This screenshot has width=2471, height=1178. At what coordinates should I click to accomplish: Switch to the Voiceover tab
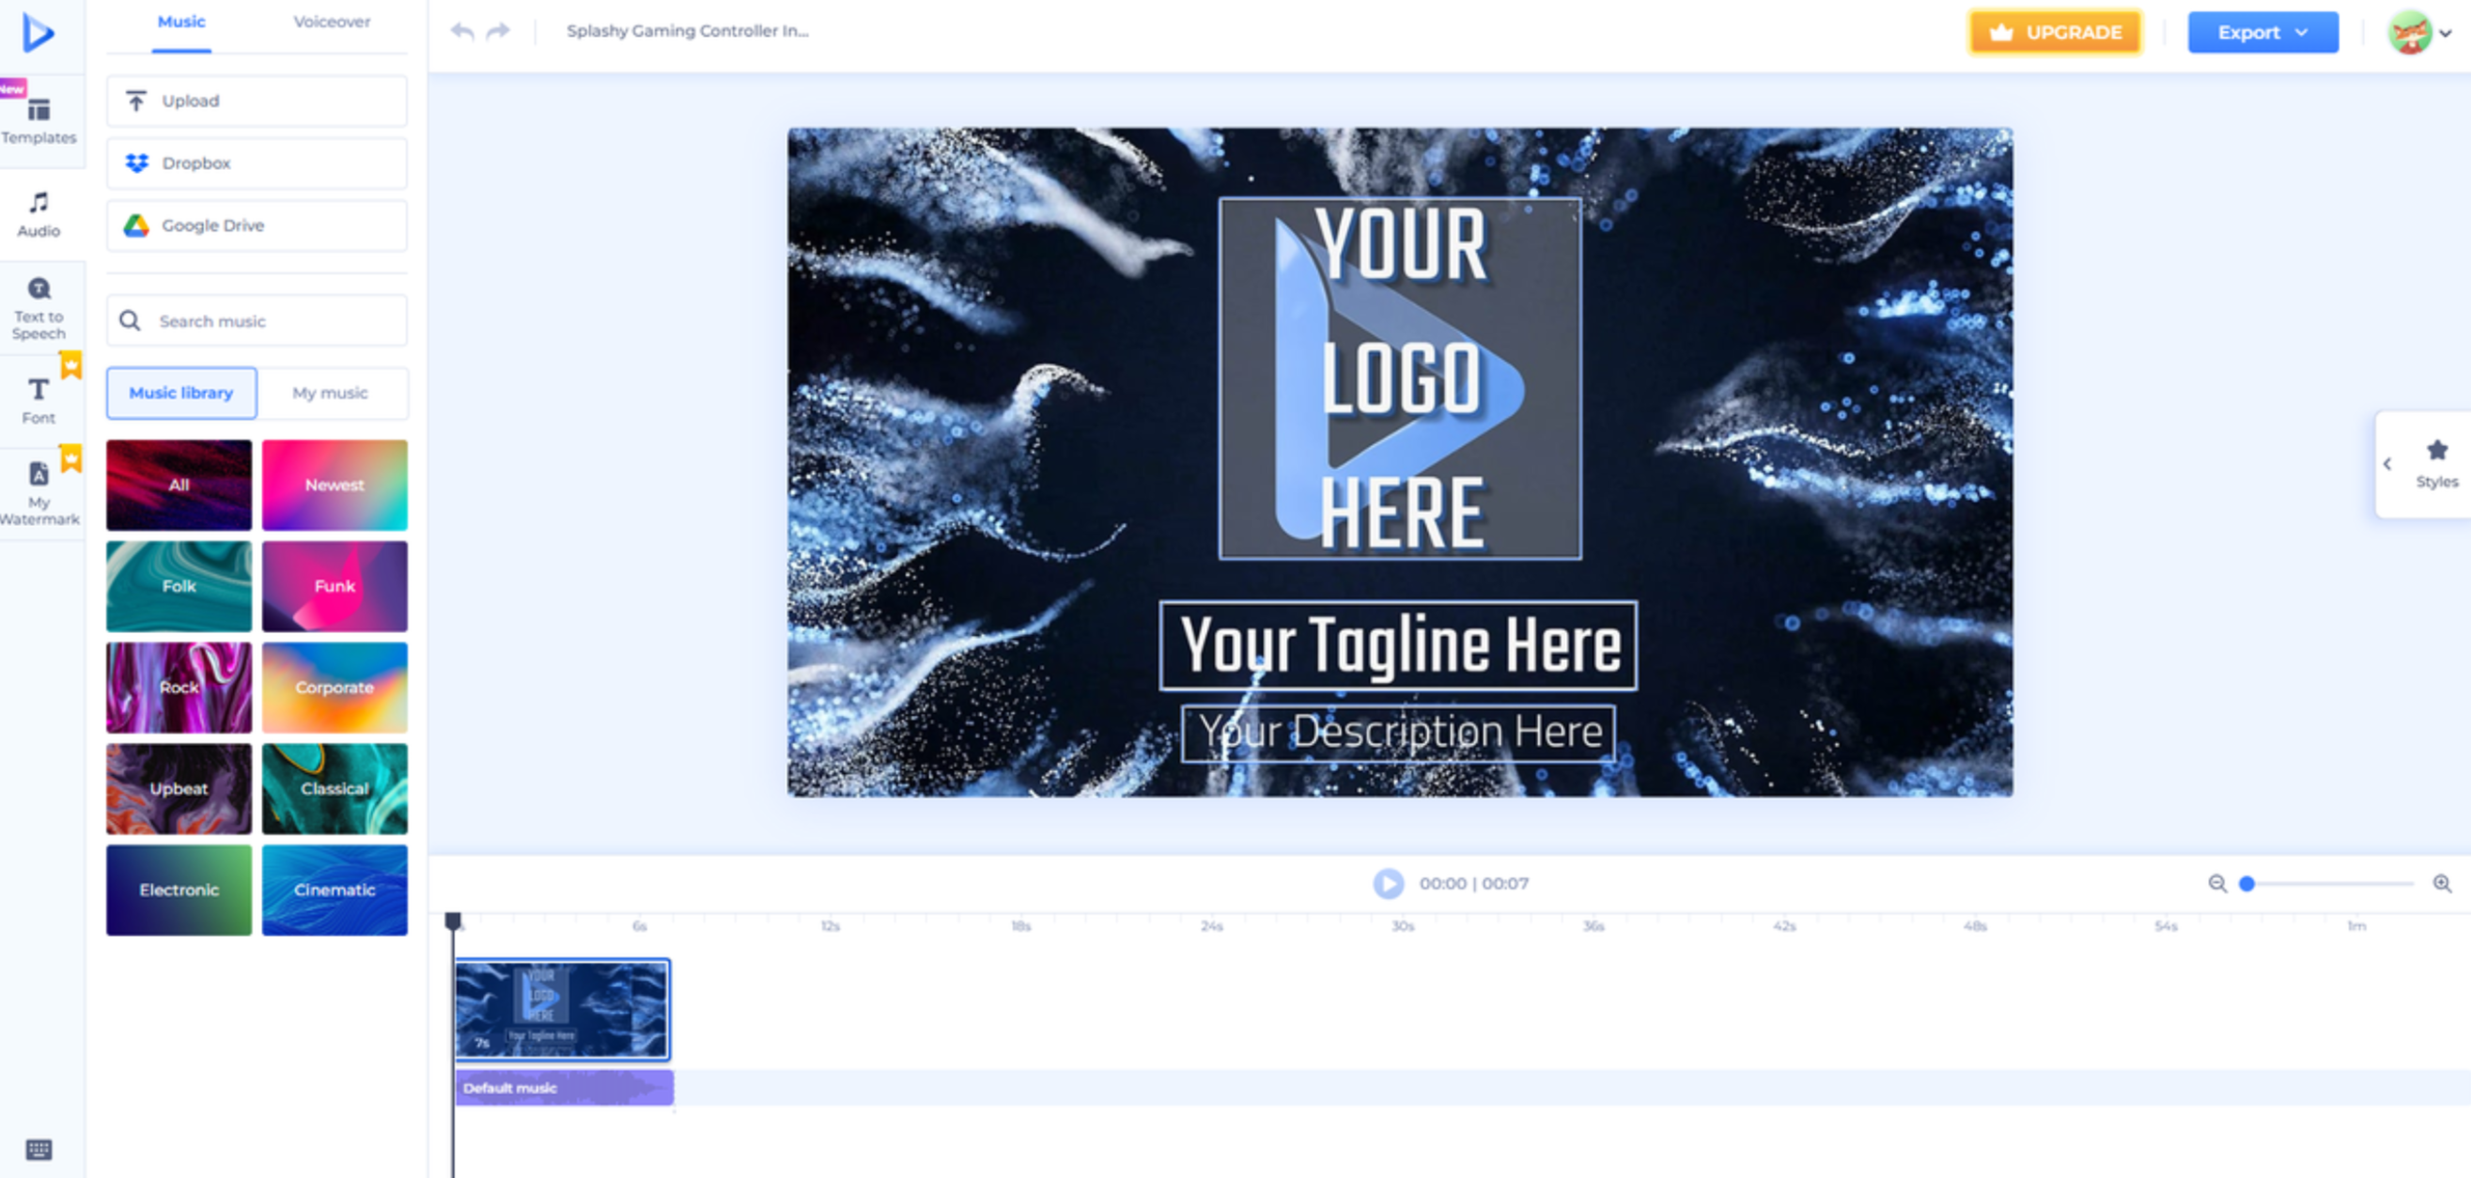[x=331, y=21]
